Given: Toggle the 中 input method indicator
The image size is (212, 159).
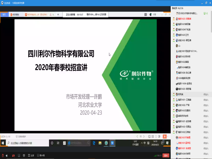Looking at the screenshot, I should [x=145, y=143].
